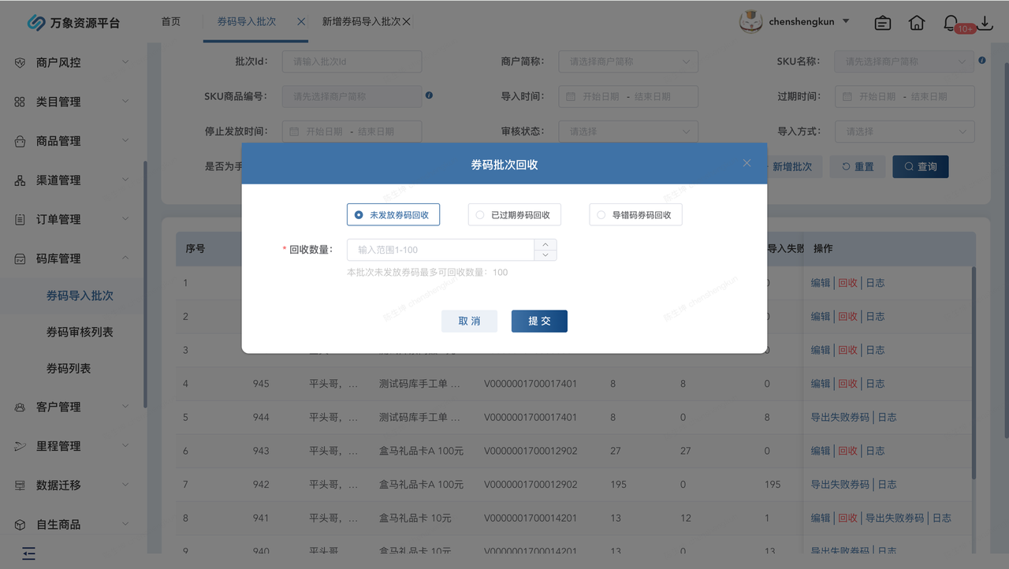Select the 已过期券码回收 radio option

click(514, 214)
